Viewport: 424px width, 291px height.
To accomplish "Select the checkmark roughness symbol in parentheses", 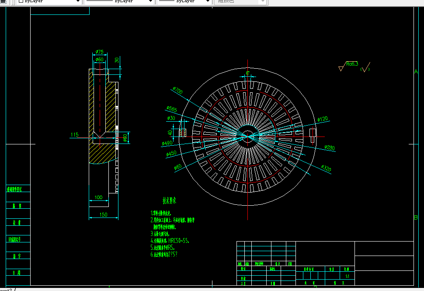I will point(365,67).
